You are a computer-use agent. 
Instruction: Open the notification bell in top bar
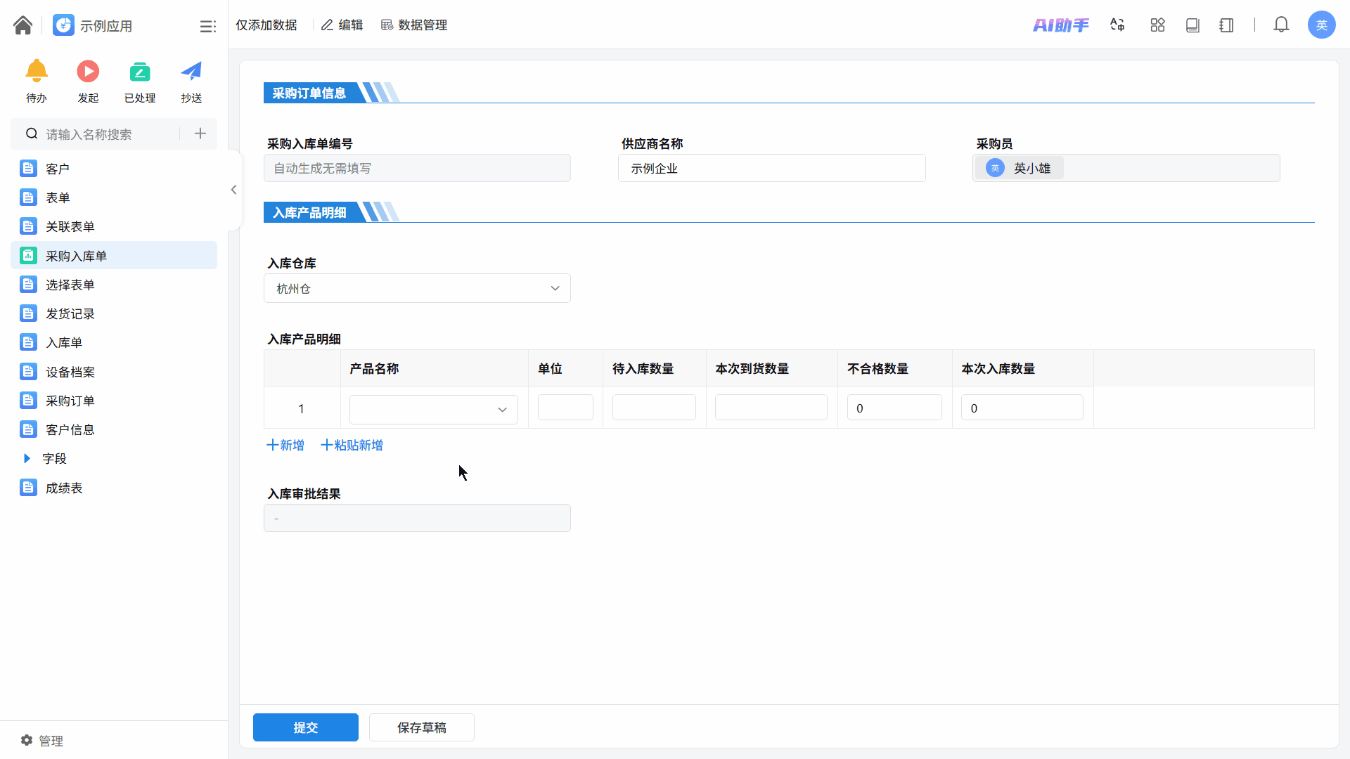tap(1281, 25)
